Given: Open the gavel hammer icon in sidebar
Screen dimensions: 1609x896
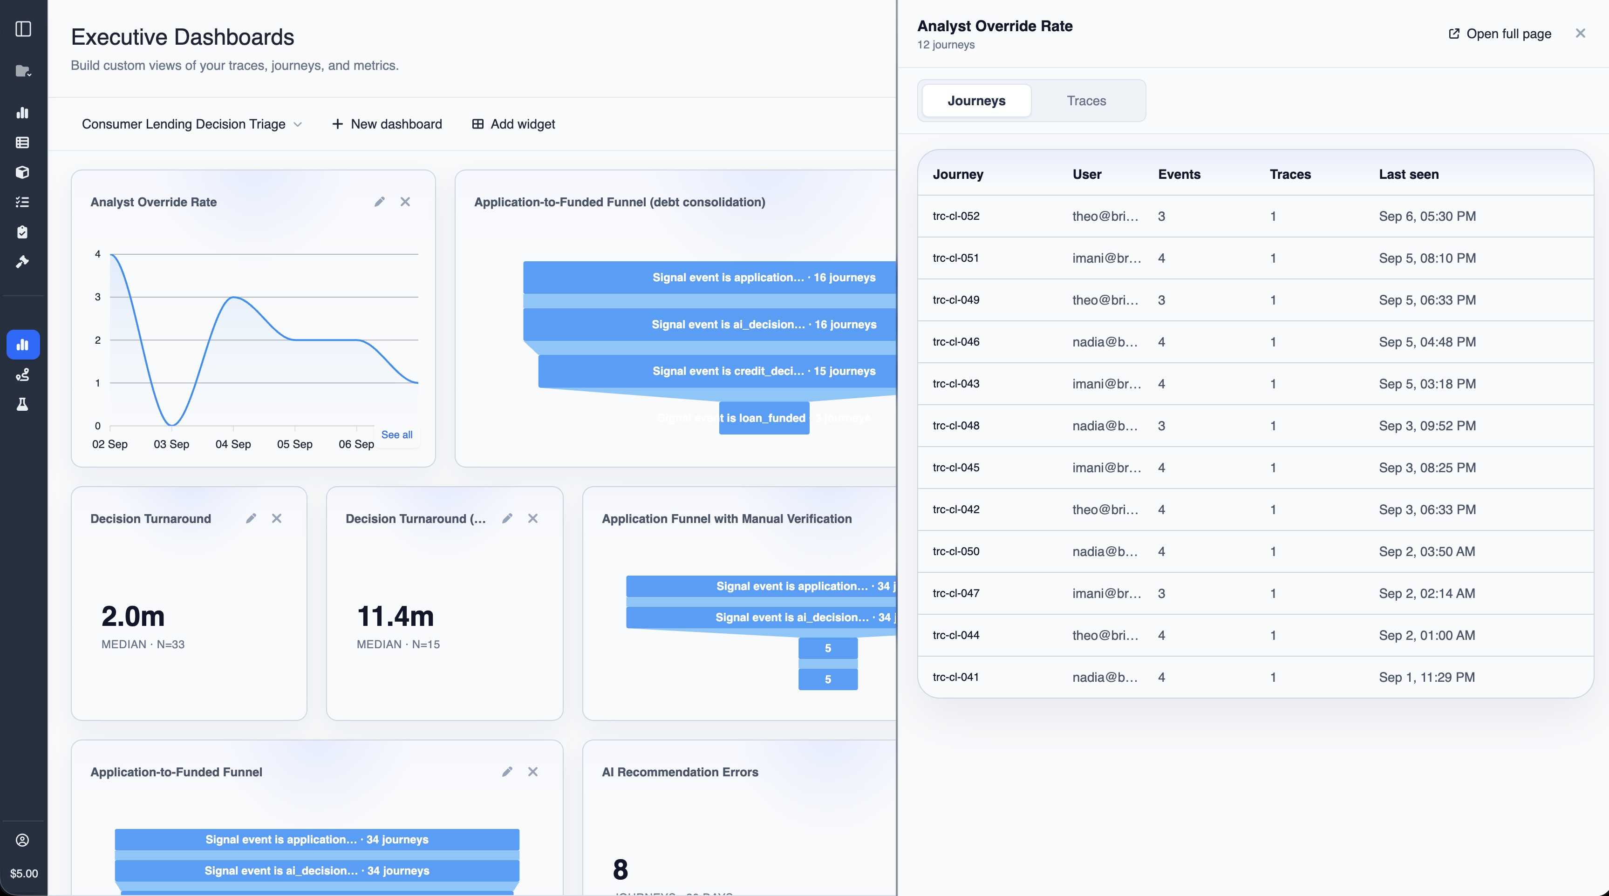Looking at the screenshot, I should (22, 262).
